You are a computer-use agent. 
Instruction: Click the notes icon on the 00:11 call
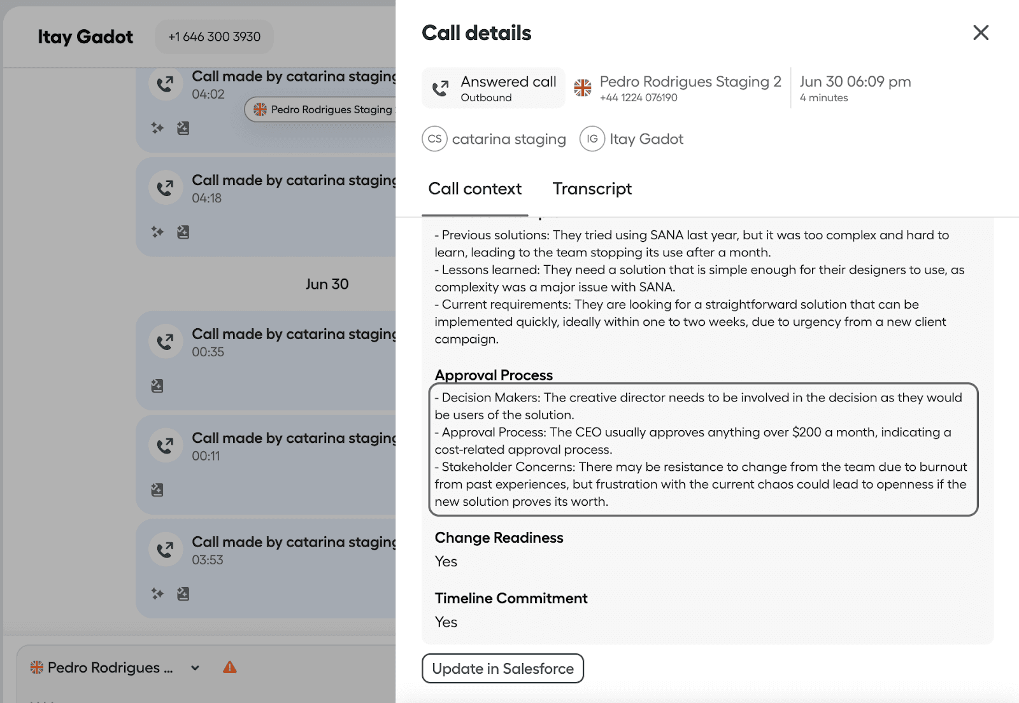pos(157,490)
